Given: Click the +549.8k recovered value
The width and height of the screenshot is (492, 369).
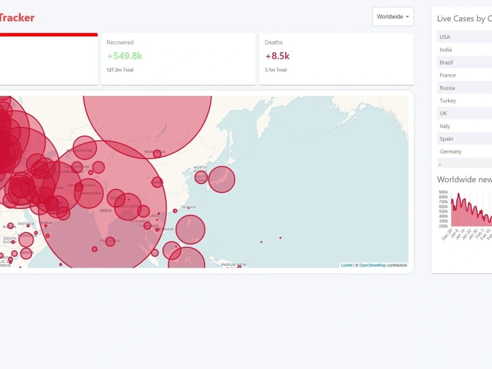Looking at the screenshot, I should (x=124, y=56).
